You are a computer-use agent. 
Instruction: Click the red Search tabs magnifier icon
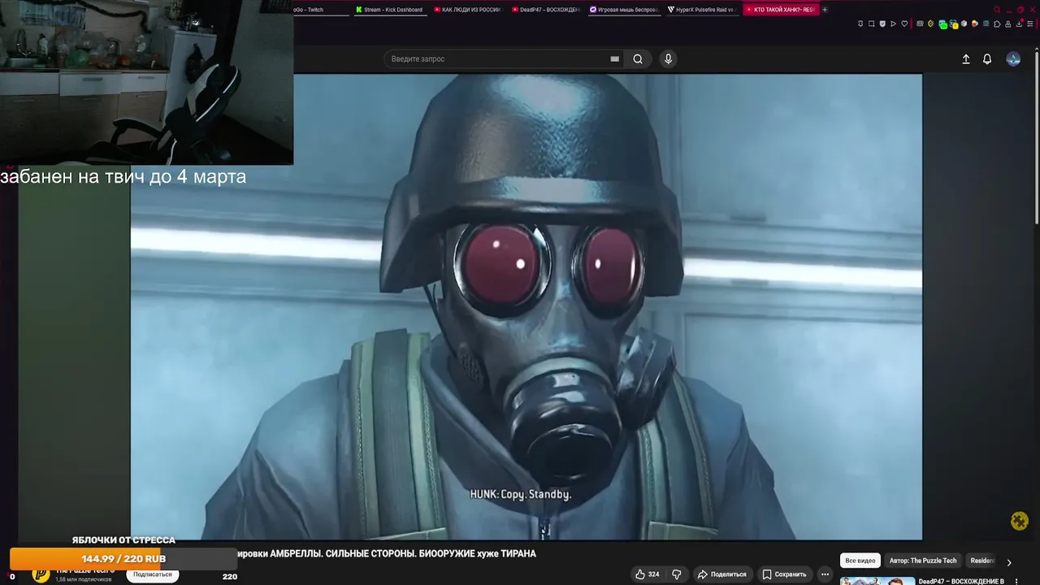(997, 10)
